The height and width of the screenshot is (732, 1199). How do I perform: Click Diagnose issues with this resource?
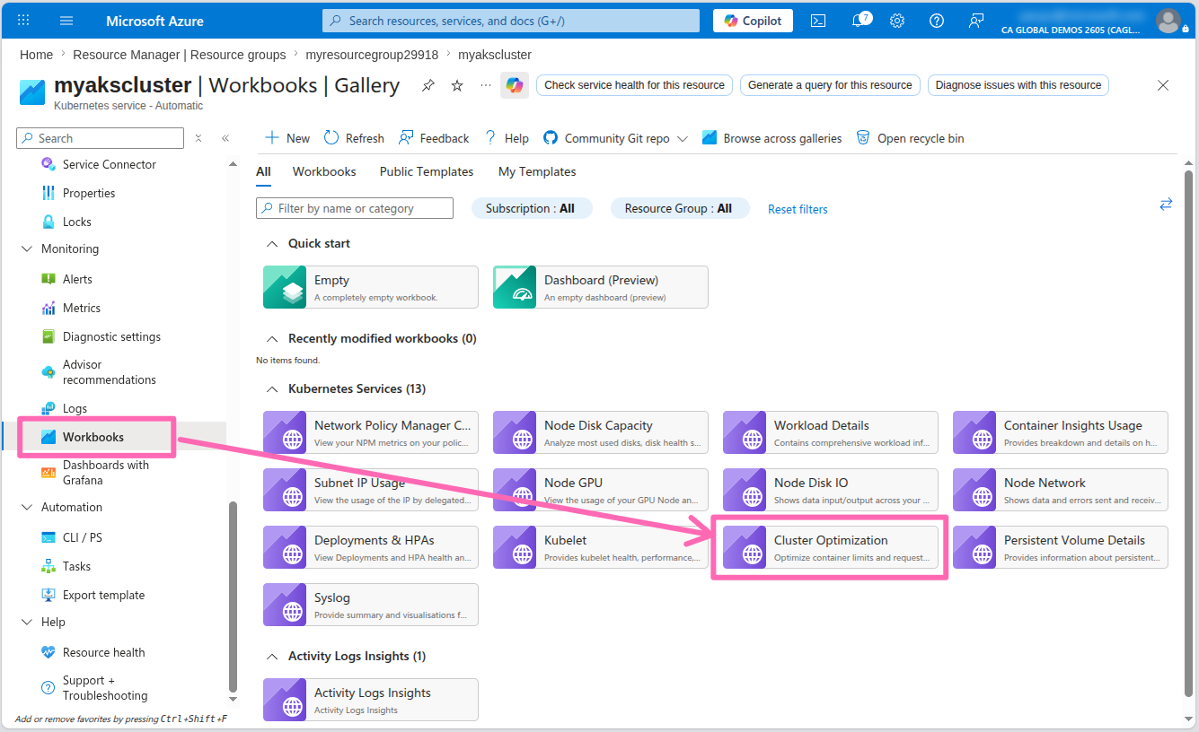tap(1018, 85)
